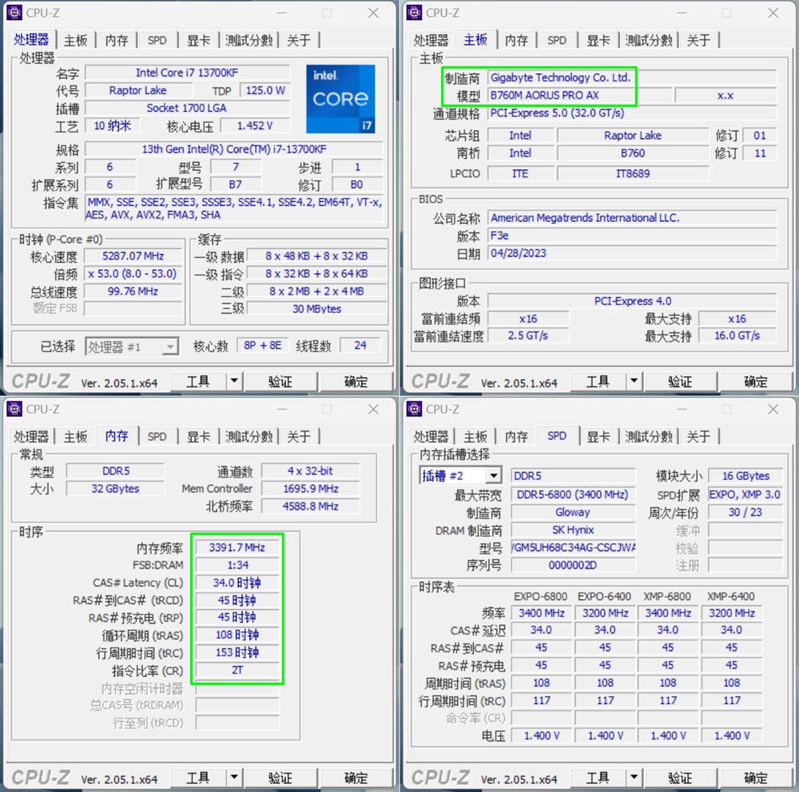Click the CPU-Z app icon in the mainboard window title bar
The height and width of the screenshot is (792, 799).
(414, 13)
